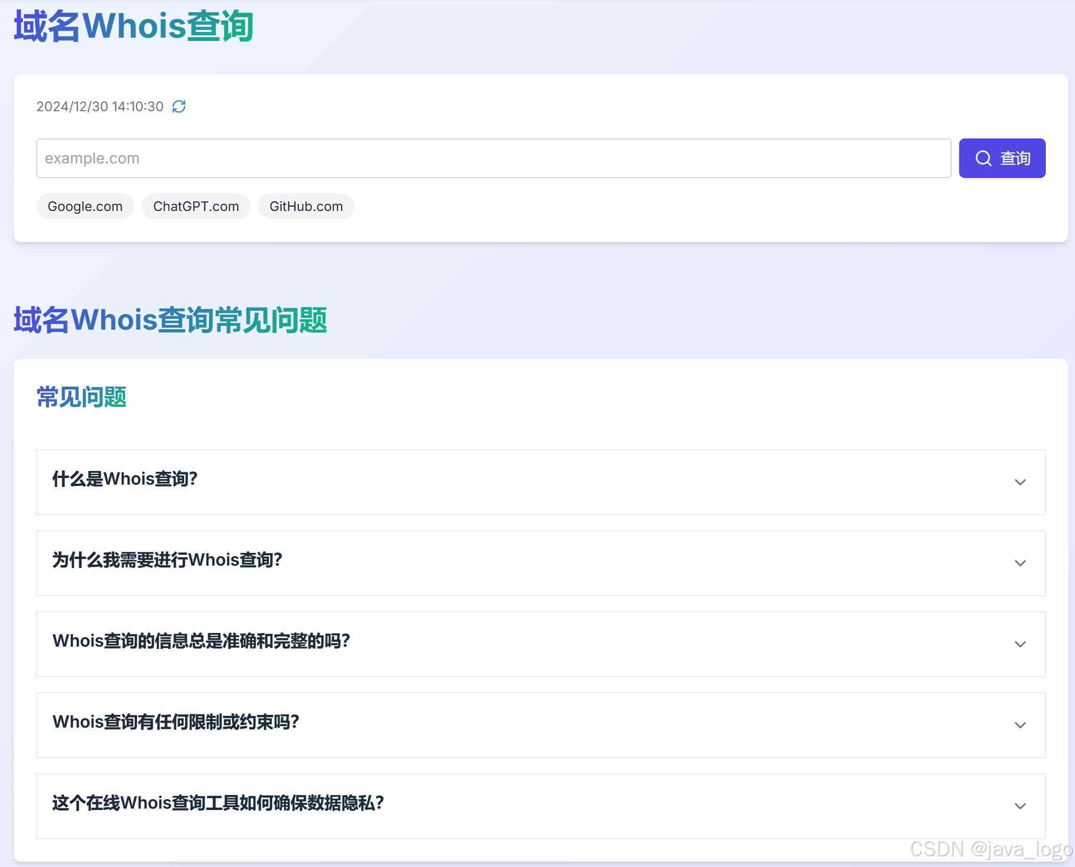Select Whois查询有任何限制或约束吗? question text
The image size is (1075, 867).
point(176,721)
